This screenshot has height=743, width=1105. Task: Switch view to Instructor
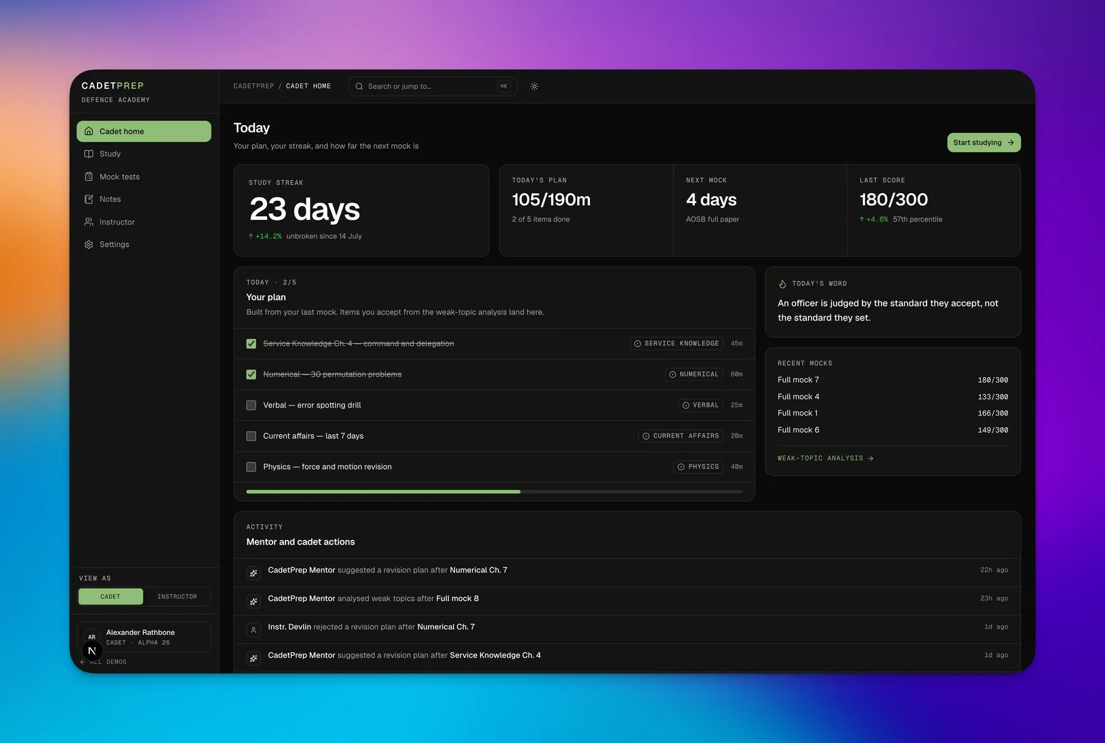point(177,597)
